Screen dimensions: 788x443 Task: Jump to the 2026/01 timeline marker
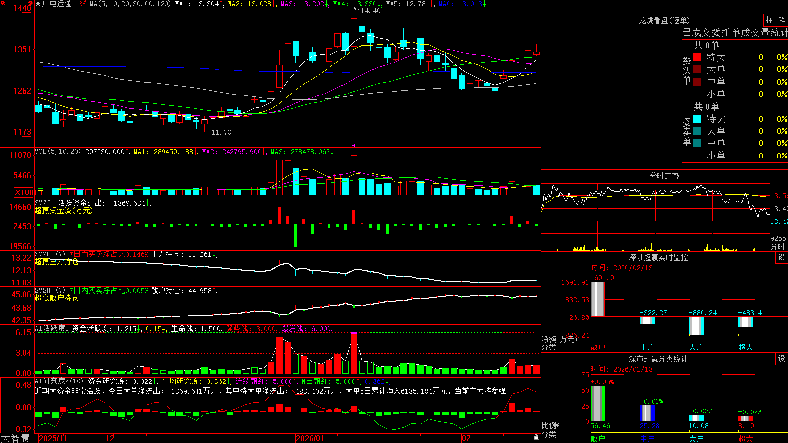[310, 438]
